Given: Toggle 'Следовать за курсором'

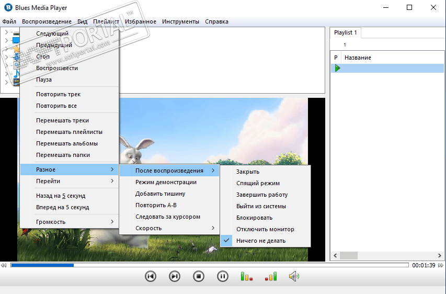Looking at the screenshot, I should (x=169, y=217).
